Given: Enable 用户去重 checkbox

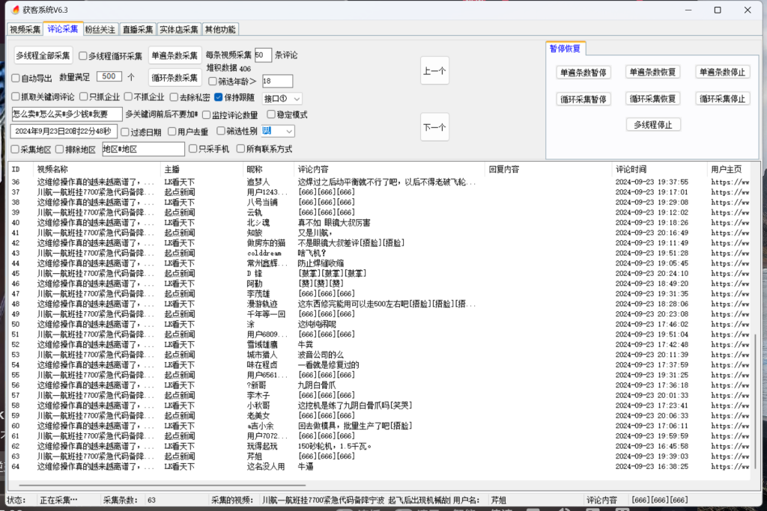Looking at the screenshot, I should [172, 132].
